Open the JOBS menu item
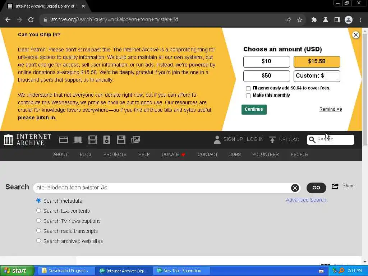This screenshot has width=368, height=276. pyautogui.click(x=235, y=155)
